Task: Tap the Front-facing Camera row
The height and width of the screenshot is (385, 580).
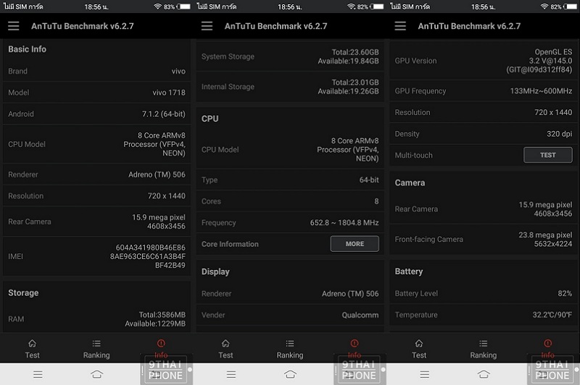Action: (484, 240)
